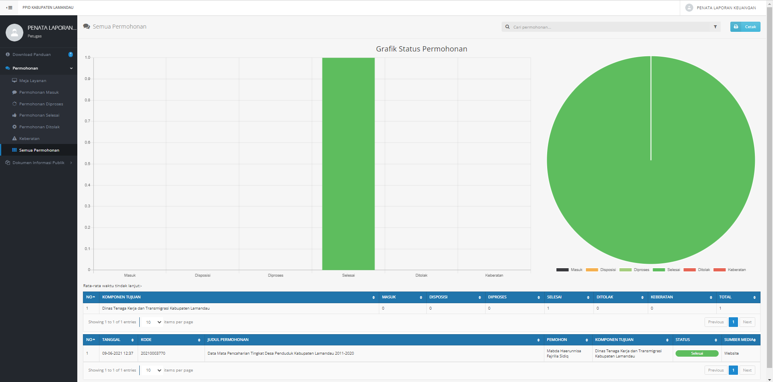Select Permohonan Selesai menu item
773x382 pixels.
tap(39, 115)
